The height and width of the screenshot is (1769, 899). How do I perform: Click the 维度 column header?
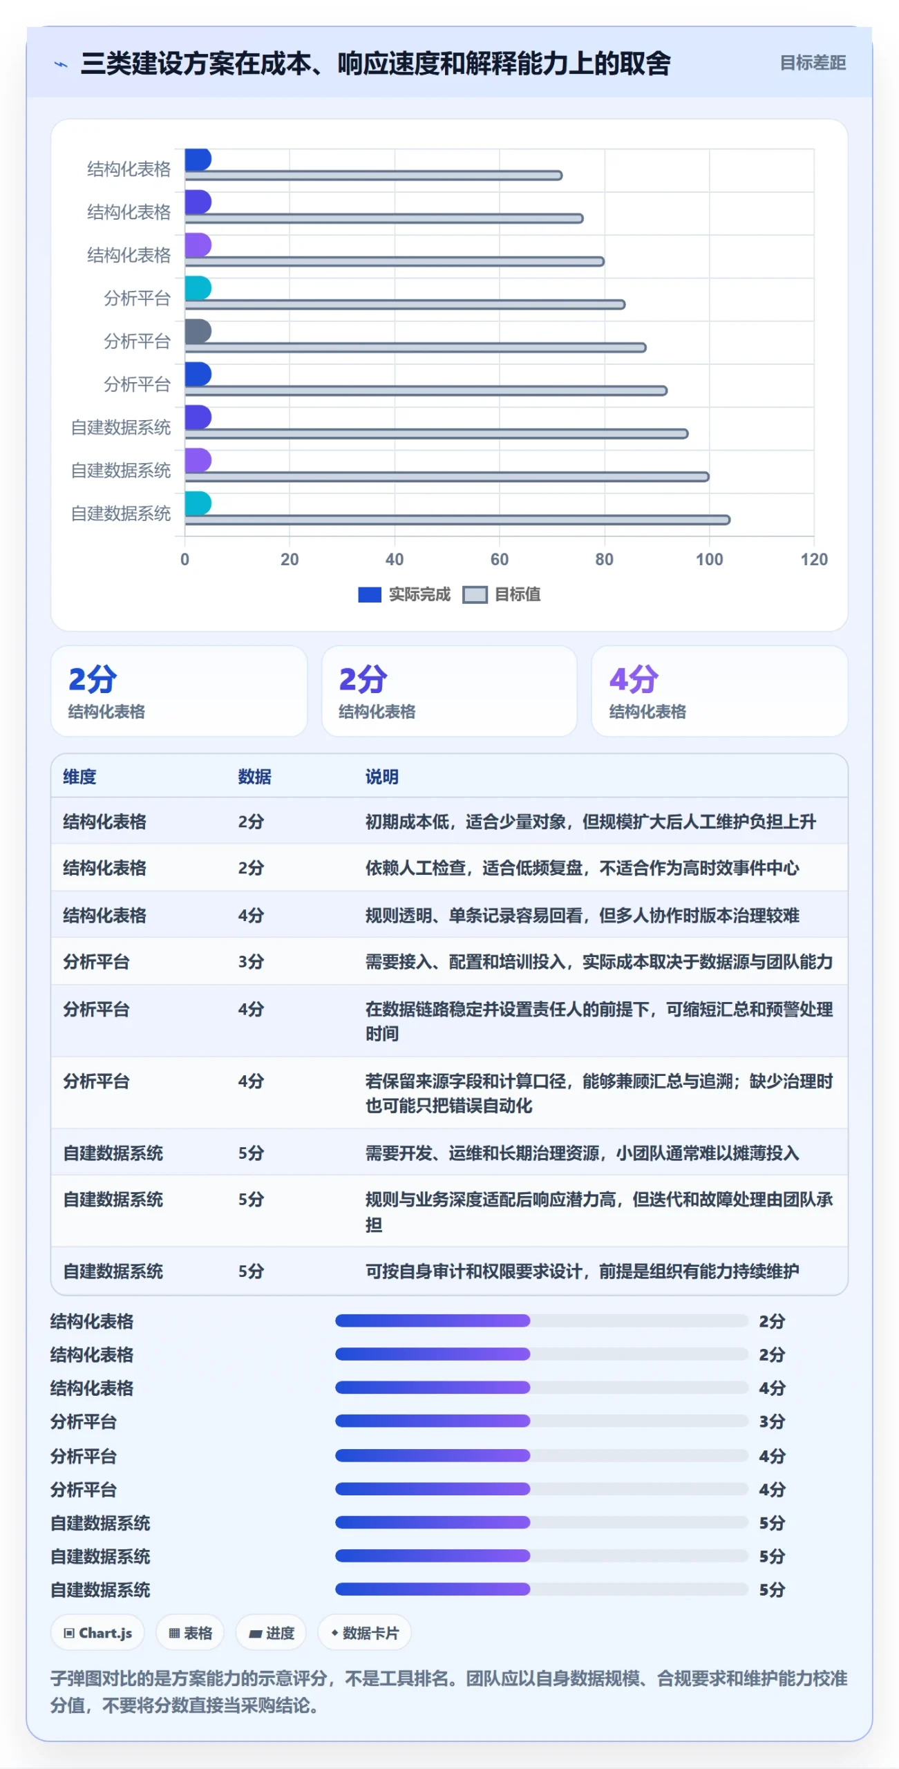coord(79,777)
